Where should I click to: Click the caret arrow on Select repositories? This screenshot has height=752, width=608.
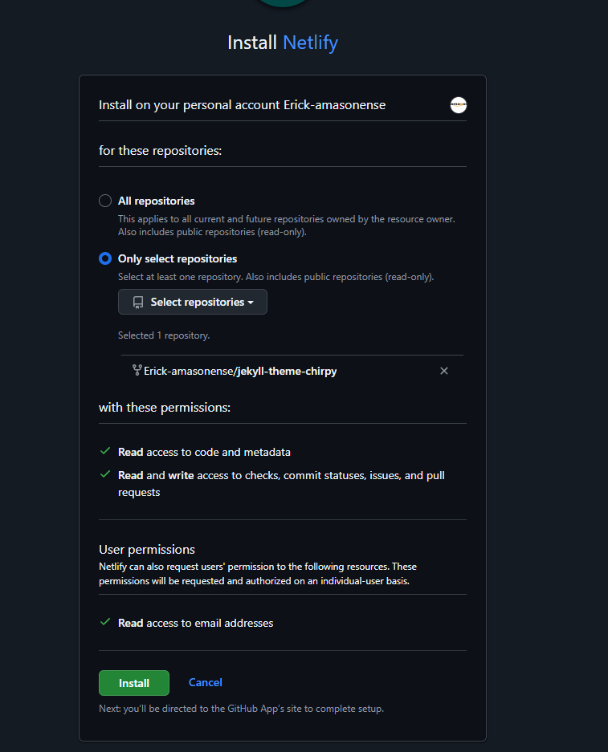pos(251,303)
